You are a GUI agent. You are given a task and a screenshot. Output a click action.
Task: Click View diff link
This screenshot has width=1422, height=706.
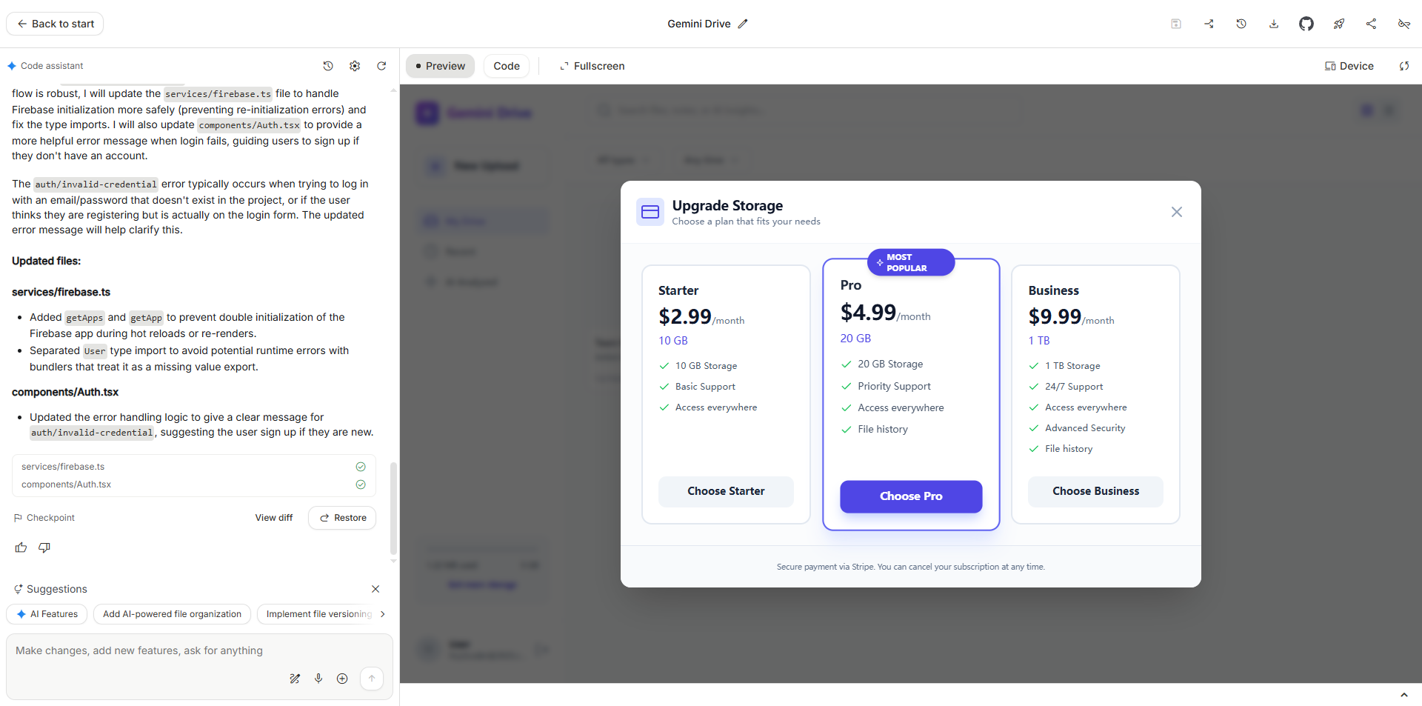tap(273, 518)
